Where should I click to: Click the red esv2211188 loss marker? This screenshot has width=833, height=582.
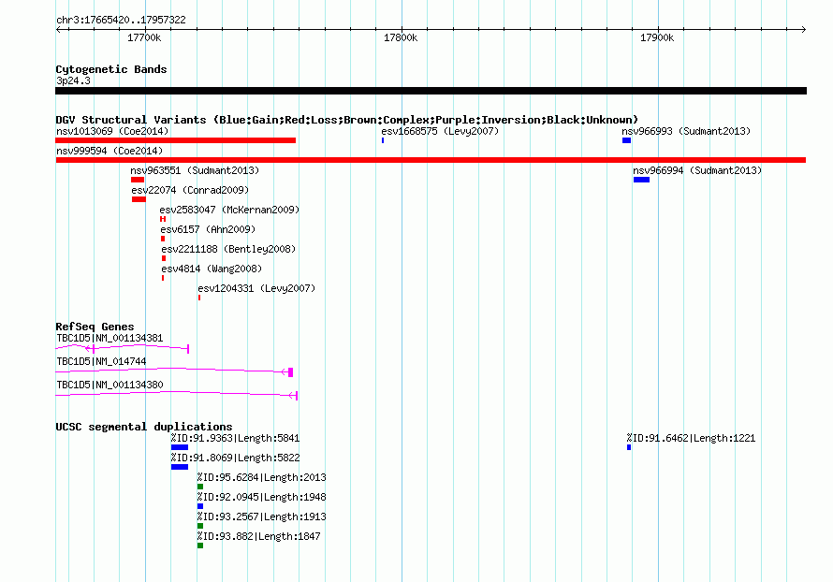pos(164,258)
